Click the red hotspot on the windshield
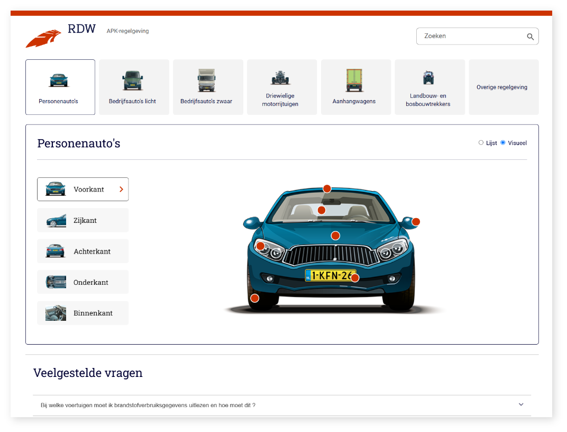Viewport: 567px width, 432px height. pyautogui.click(x=322, y=210)
